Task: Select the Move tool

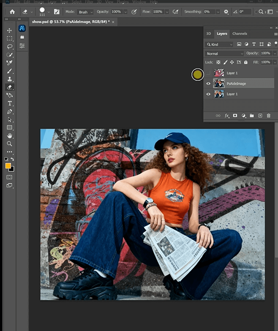Action: tap(9, 30)
